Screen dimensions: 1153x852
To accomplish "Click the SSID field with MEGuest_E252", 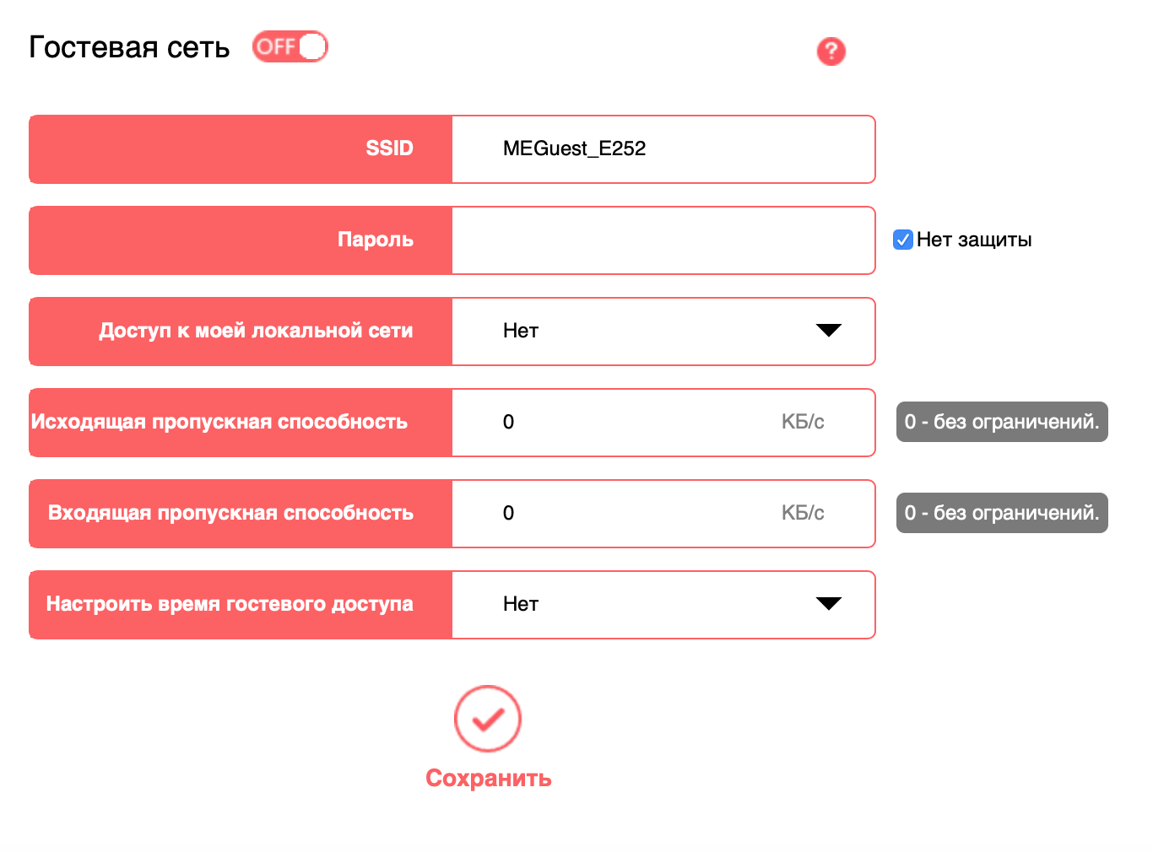I will click(x=663, y=149).
